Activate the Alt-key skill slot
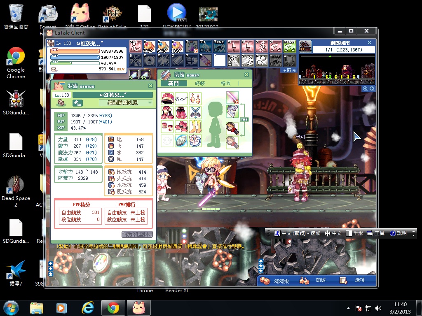This screenshot has height=316, width=422. (206, 46)
